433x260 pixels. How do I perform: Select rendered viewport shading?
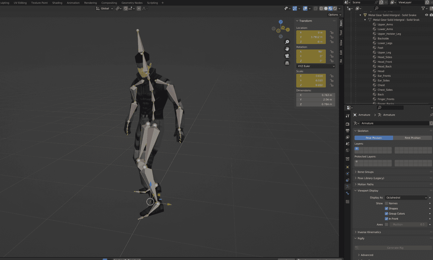tap(335, 9)
